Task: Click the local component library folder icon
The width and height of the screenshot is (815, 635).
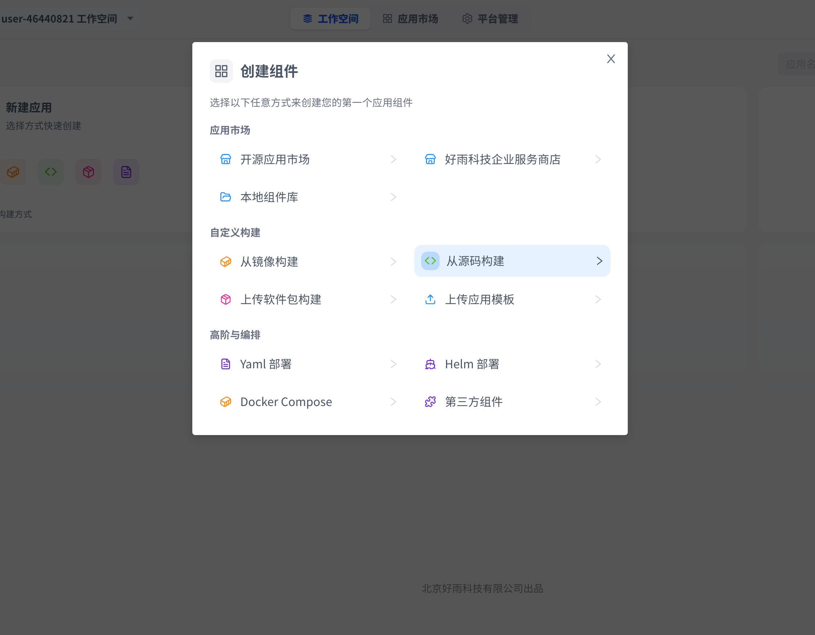Action: coord(225,197)
